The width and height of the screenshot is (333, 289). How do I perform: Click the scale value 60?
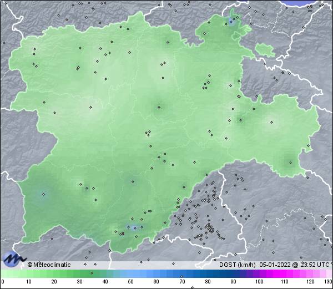[157, 282]
